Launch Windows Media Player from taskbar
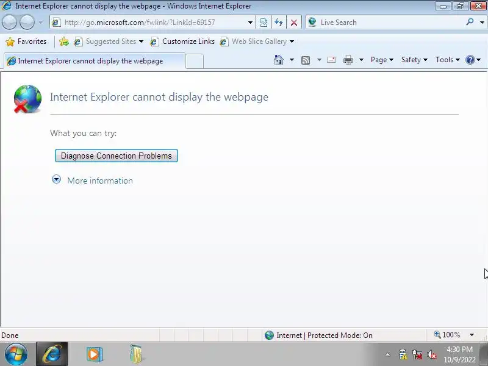This screenshot has height=366, width=488. tap(95, 354)
